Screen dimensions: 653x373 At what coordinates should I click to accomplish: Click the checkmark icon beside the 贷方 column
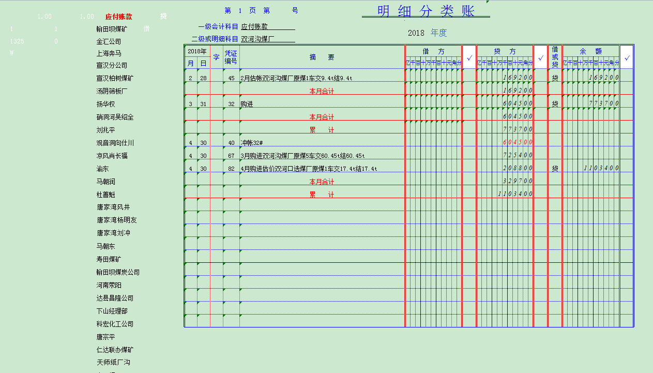(540, 57)
